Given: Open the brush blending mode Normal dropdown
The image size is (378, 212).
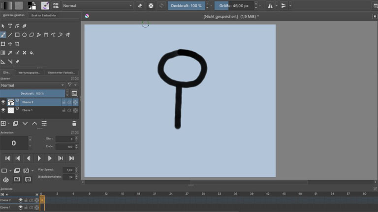Looking at the screenshot, I should coord(97,6).
